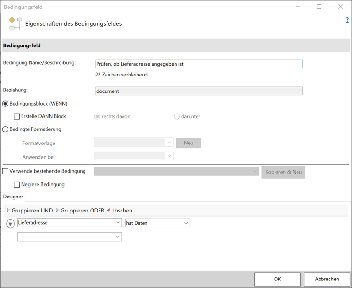Image resolution: width=352 pixels, height=288 pixels.
Task: Select the darunter radio option
Action: (176, 116)
